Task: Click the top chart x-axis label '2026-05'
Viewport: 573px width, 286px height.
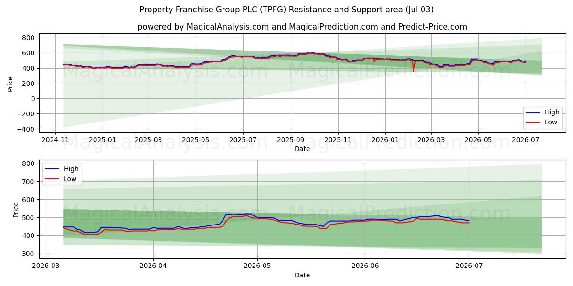Action: [x=478, y=140]
